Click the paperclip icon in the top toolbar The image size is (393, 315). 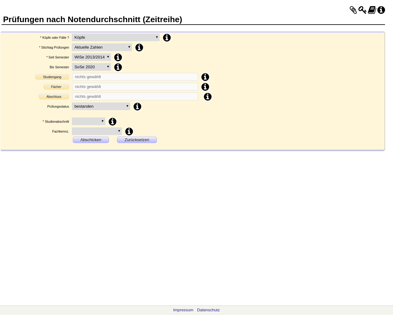click(x=353, y=10)
